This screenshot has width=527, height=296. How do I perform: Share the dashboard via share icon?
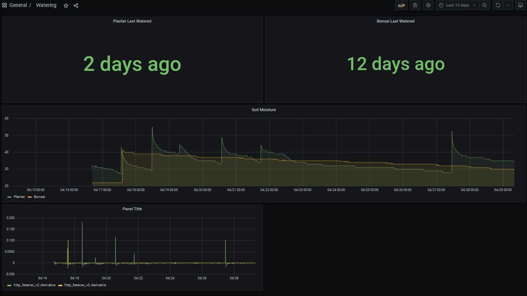pyautogui.click(x=76, y=5)
